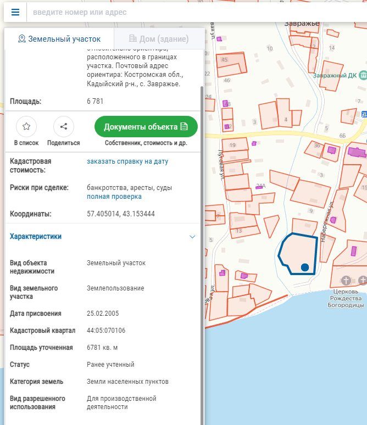367x425 pixels.
Task: Click parcel numbered 4 on map
Action: tap(284, 113)
